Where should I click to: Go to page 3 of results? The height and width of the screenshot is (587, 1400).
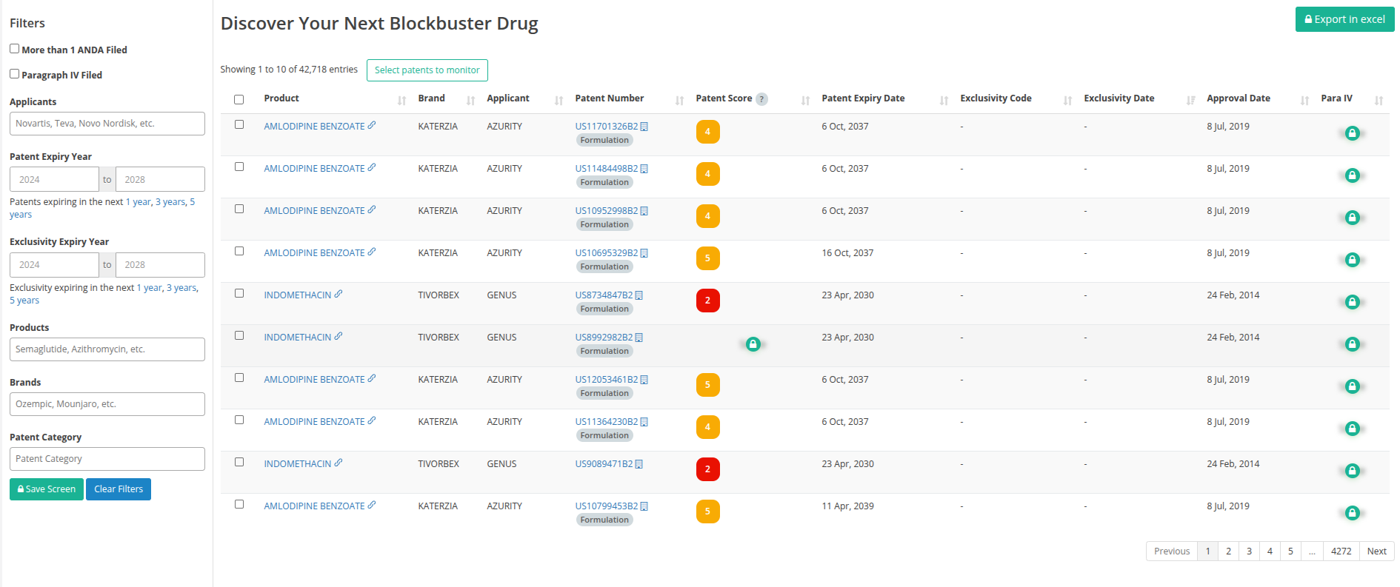(x=1249, y=551)
